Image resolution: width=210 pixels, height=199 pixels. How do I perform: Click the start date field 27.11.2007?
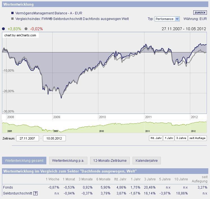tap(27, 138)
